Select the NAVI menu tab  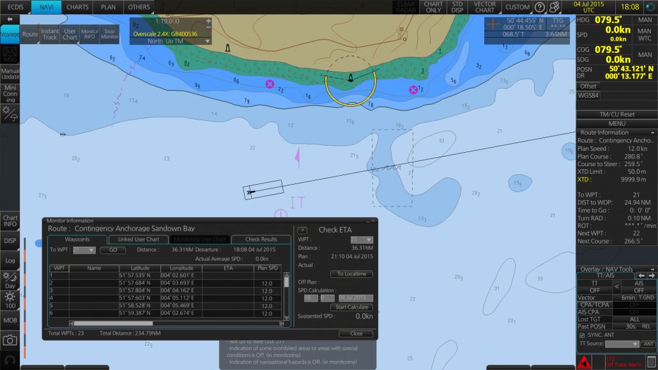[x=46, y=7]
